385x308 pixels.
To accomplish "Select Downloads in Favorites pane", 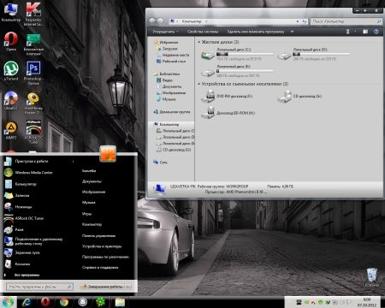I will click(x=167, y=49).
